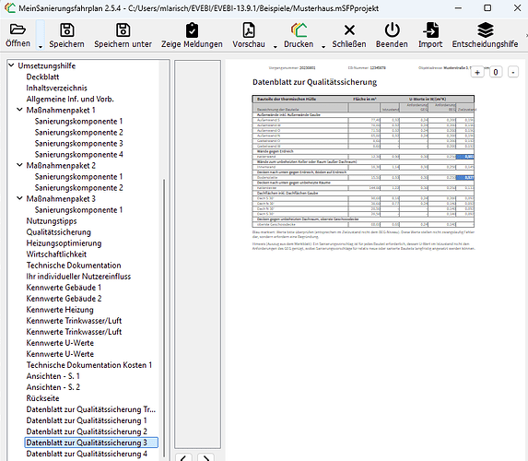
Task: Open the Entscheidungshilfe layers icon
Action: (486, 30)
